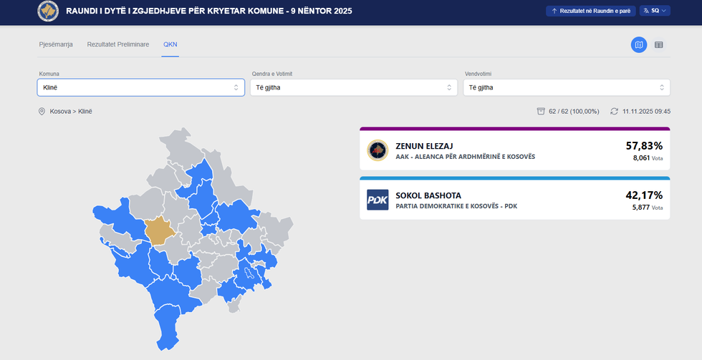Click Rezultatet në Raundin e parë button

tap(591, 11)
